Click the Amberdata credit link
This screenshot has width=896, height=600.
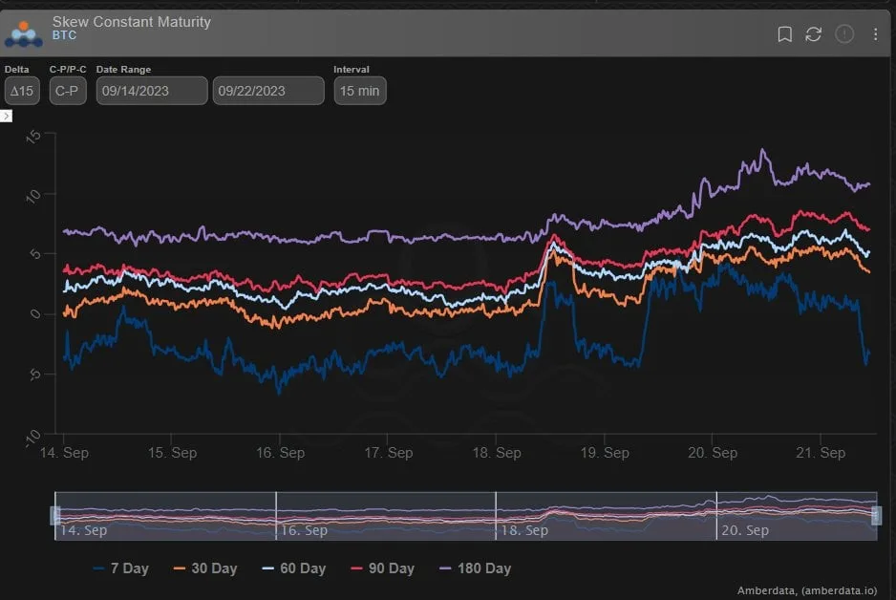point(807,590)
